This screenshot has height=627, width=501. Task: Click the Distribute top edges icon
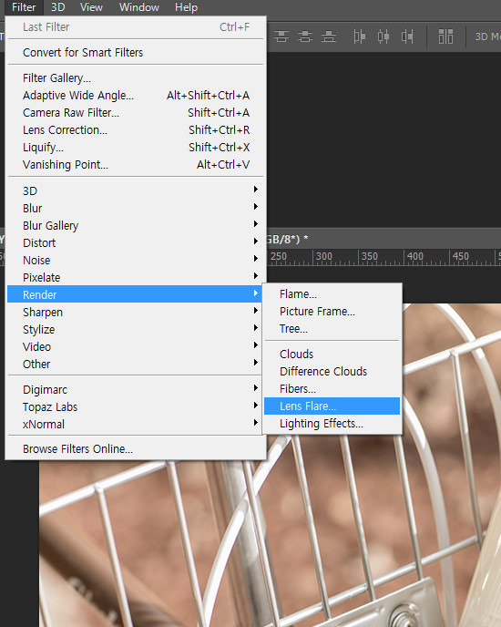pyautogui.click(x=281, y=36)
